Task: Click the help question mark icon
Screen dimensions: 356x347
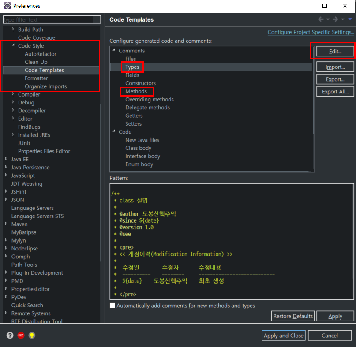Action: coord(10,335)
